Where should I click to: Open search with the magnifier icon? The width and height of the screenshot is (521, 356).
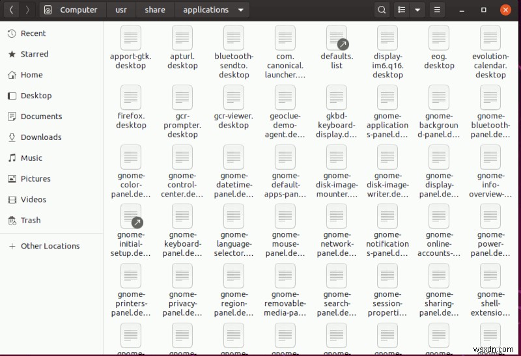tap(382, 10)
